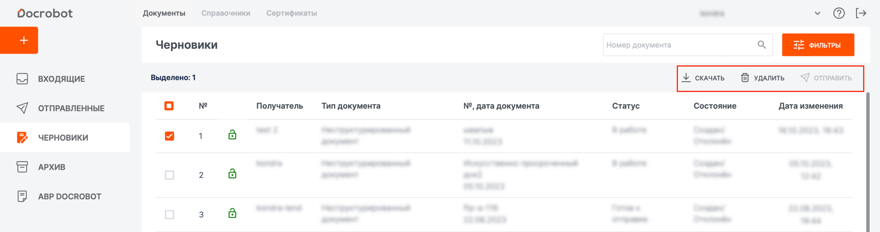The height and width of the screenshot is (232, 880).
Task: Toggle the select-all checkbox in table header
Action: [169, 106]
